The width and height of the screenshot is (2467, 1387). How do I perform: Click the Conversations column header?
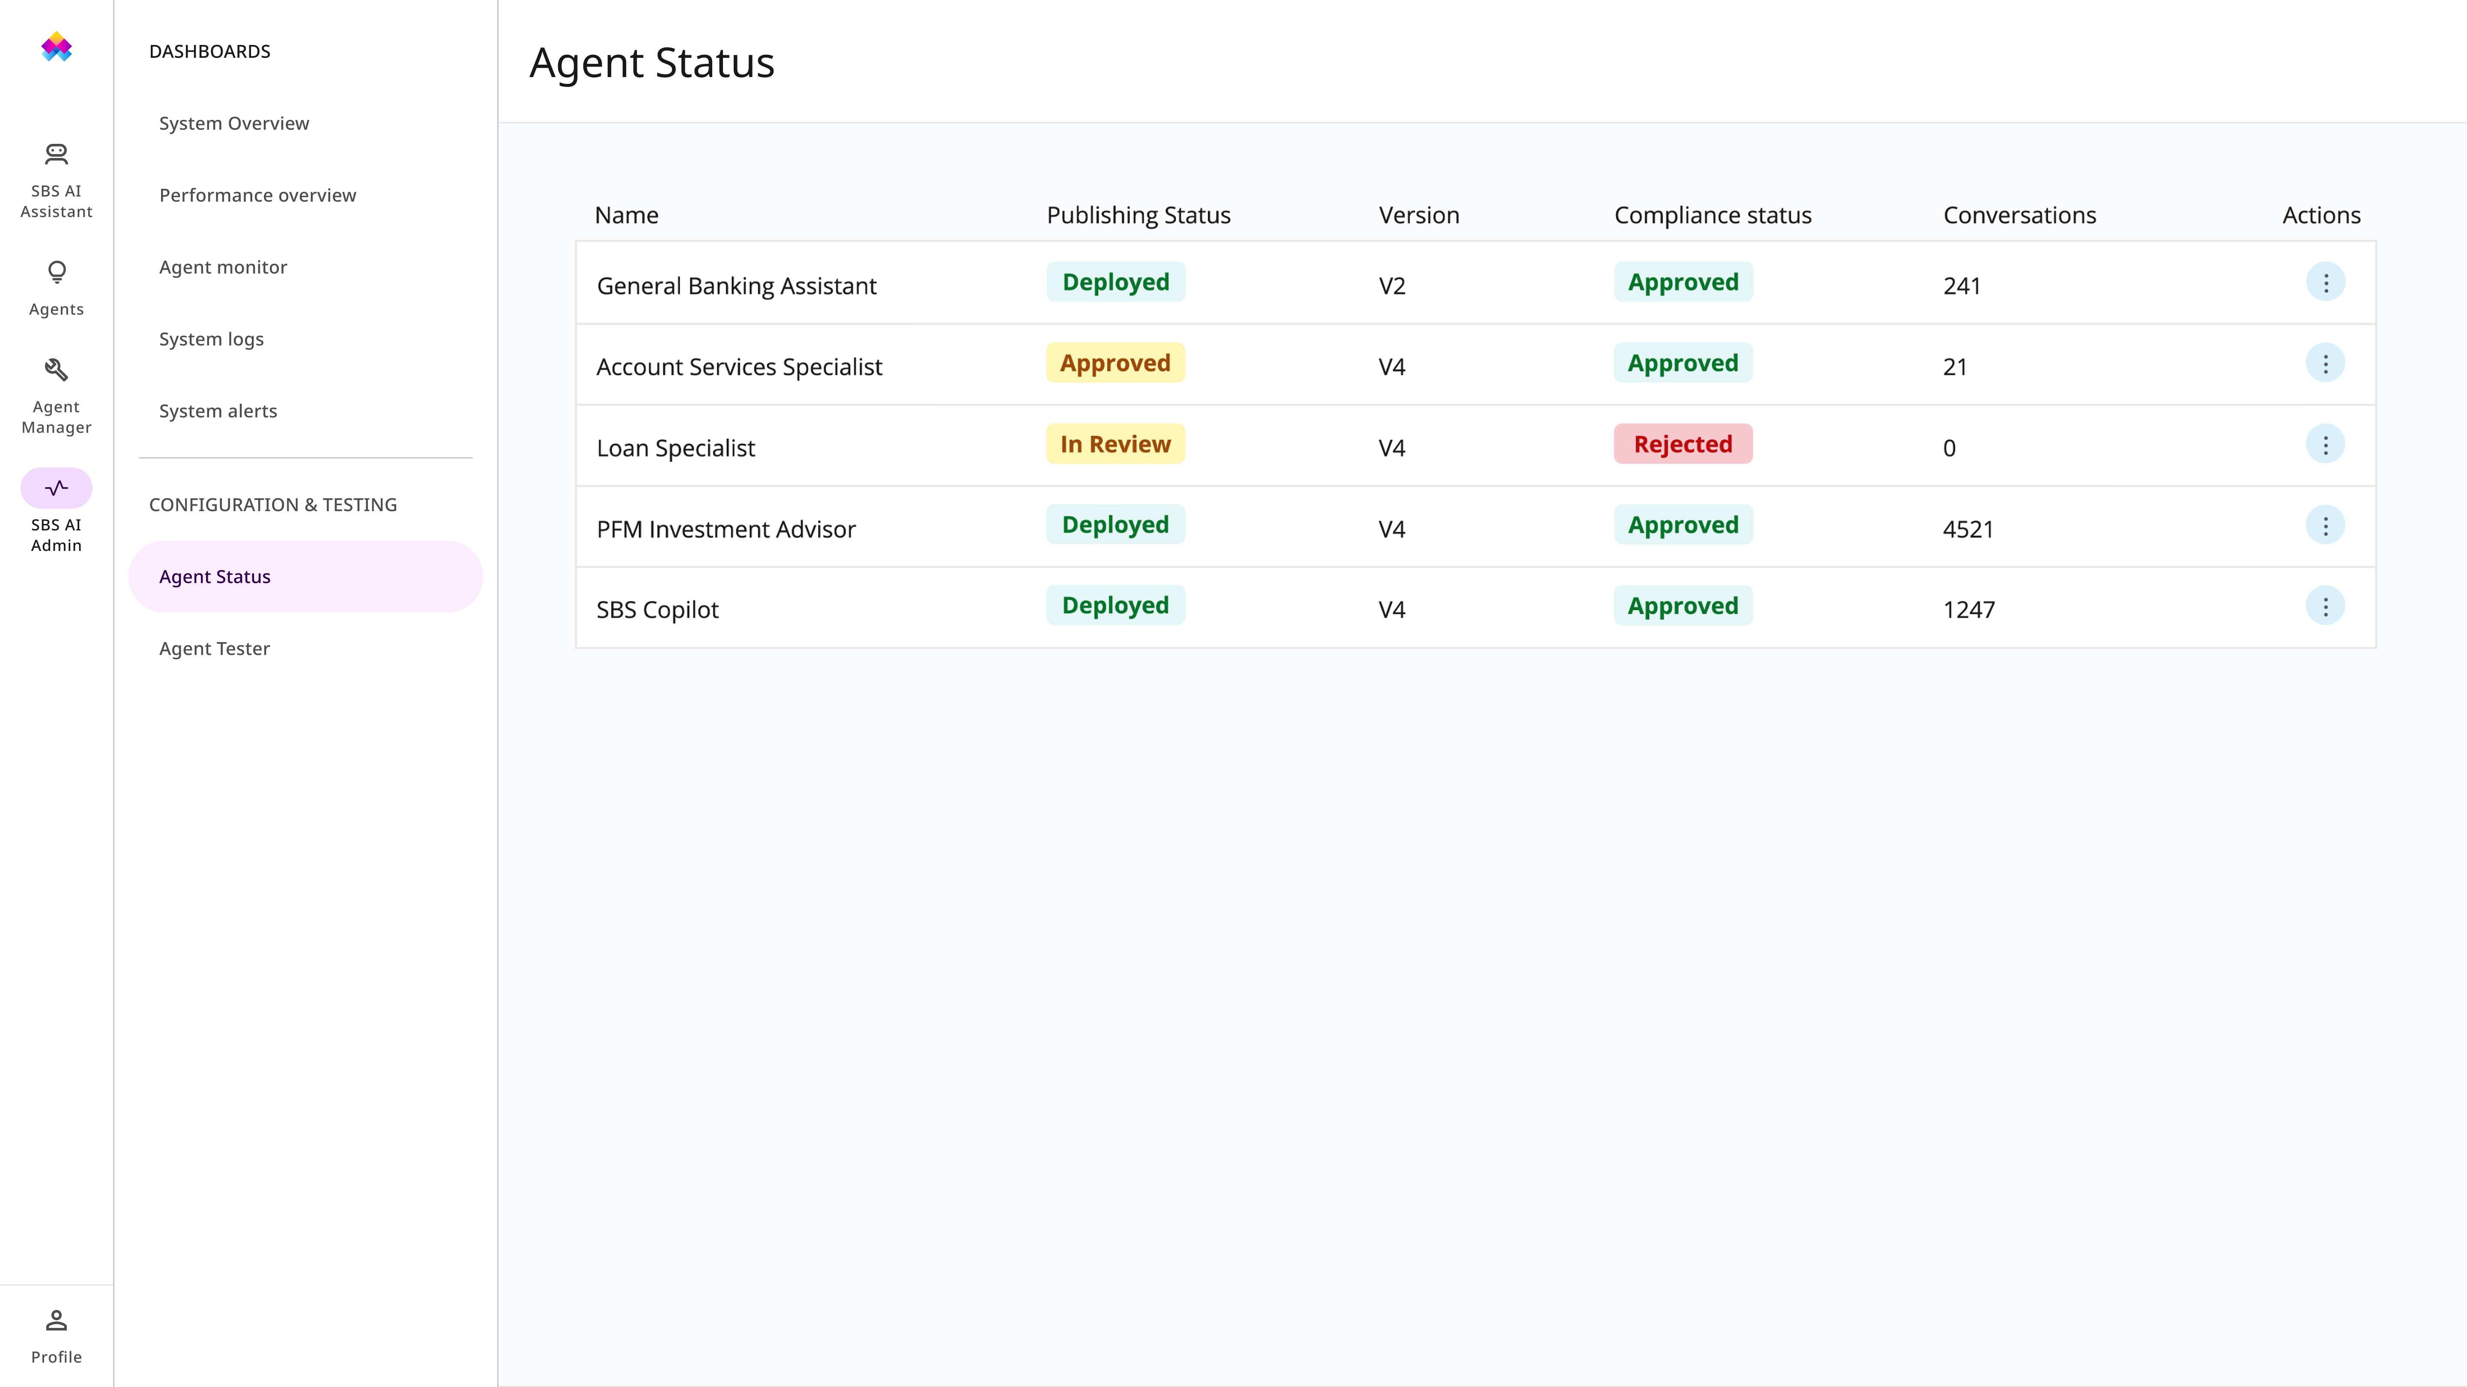[2020, 215]
